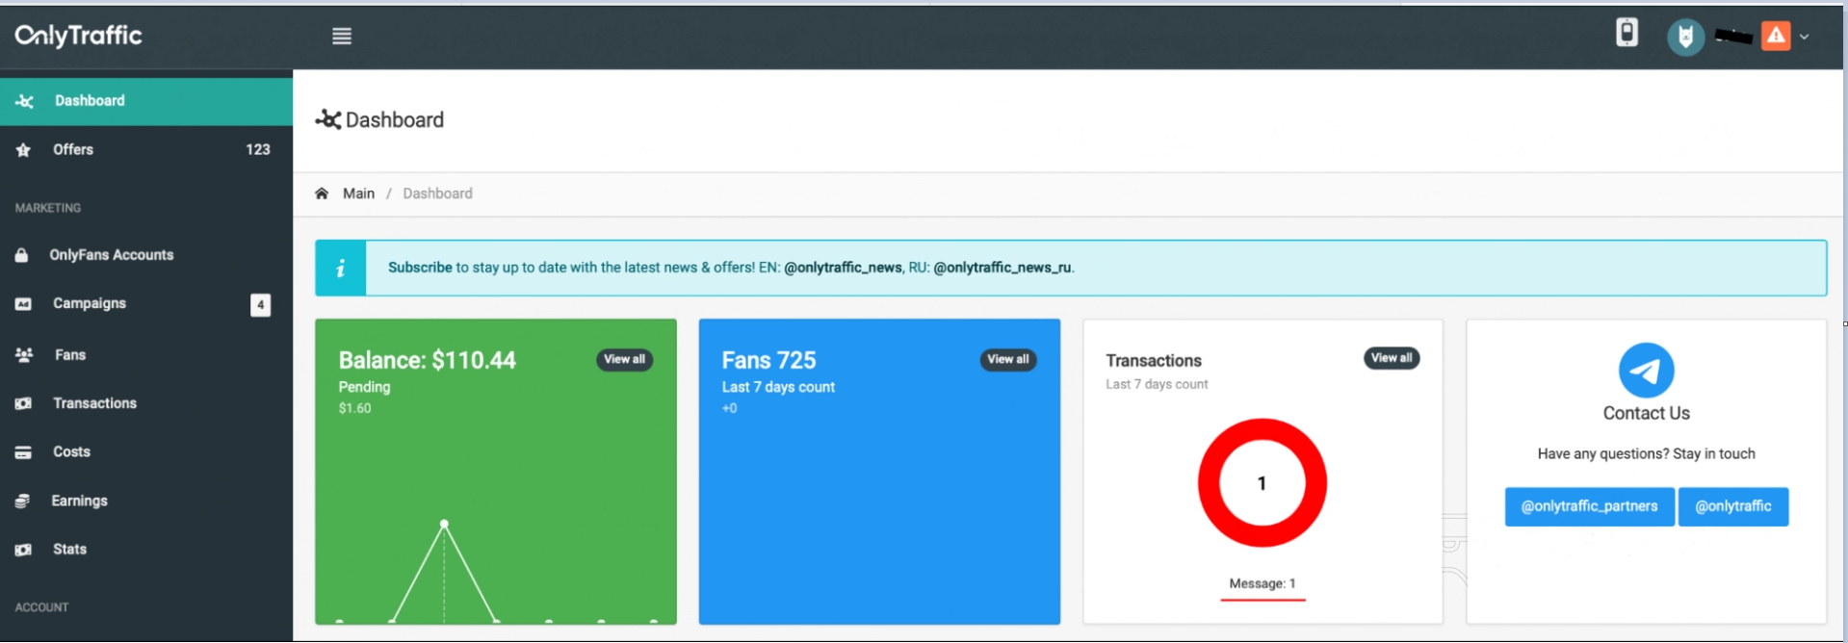
Task: Go to Main breadcrumb link
Action: 358,193
